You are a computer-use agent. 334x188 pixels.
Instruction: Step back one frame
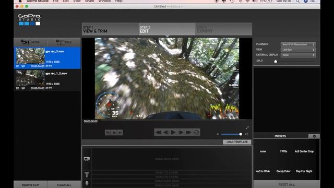[x=166, y=132]
